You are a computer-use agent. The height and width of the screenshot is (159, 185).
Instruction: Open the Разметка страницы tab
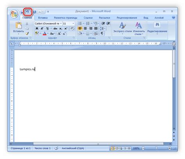pos(66,18)
